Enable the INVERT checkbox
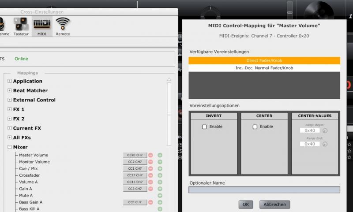The height and width of the screenshot is (212, 353). [x=204, y=127]
